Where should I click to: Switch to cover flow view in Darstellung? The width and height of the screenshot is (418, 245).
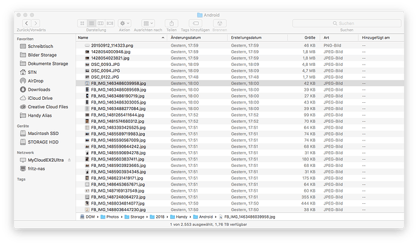pyautogui.click(x=110, y=23)
